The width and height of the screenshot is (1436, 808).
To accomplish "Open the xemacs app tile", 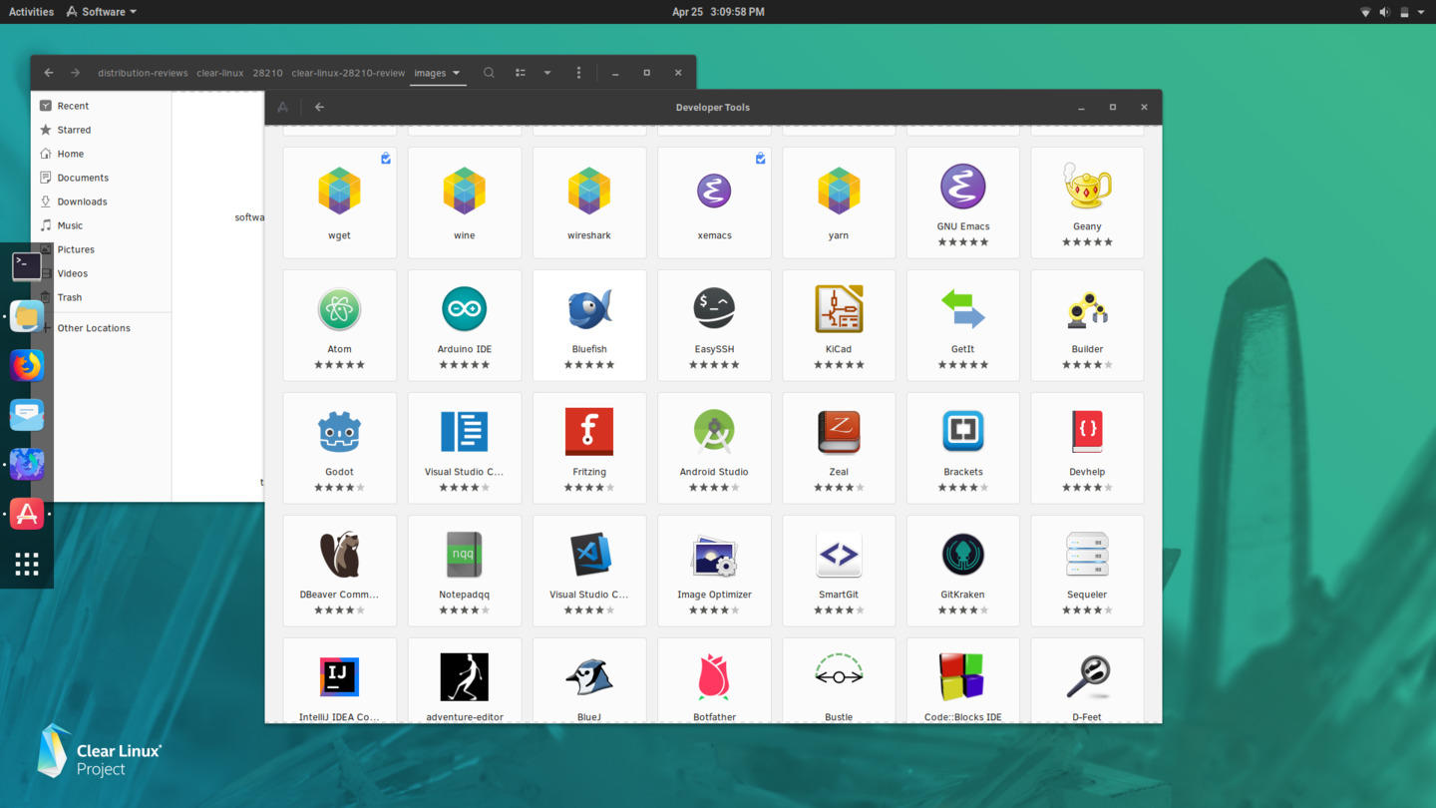I will pyautogui.click(x=714, y=202).
